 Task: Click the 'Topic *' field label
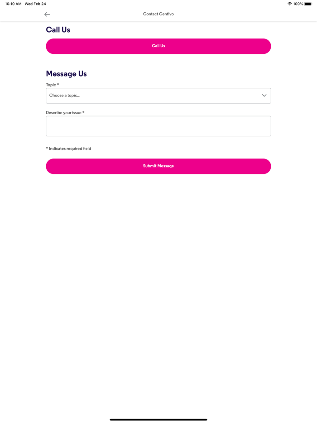tap(53, 85)
